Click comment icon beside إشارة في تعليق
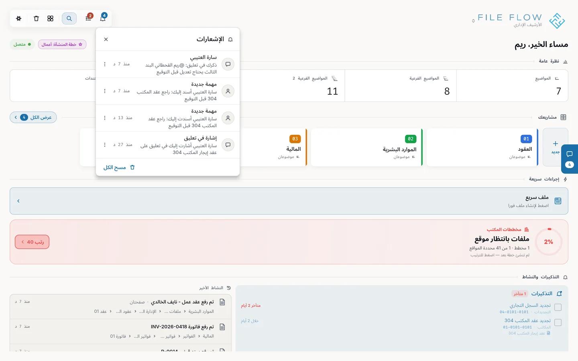The image size is (578, 361). click(228, 145)
